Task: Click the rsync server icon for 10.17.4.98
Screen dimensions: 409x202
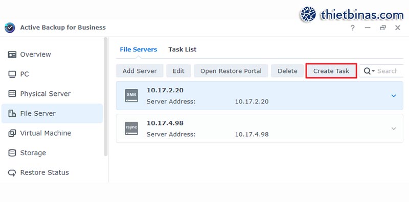Action: 131,129
